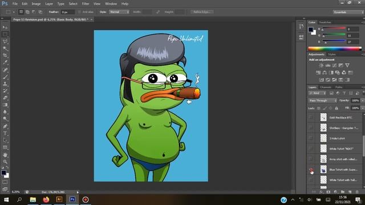Image resolution: width=365 pixels, height=205 pixels.
Task: Open the History panel icon
Action: [x=301, y=26]
